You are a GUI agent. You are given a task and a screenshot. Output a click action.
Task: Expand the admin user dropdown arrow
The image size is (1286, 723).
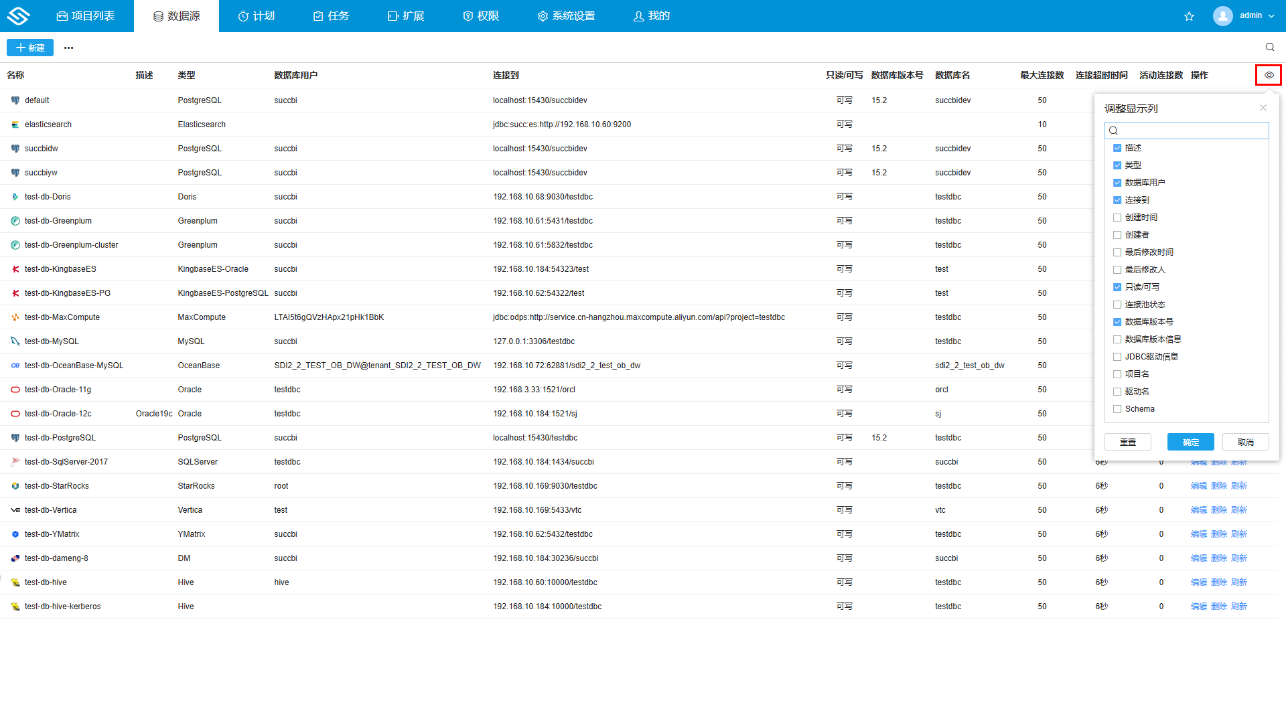coord(1271,16)
